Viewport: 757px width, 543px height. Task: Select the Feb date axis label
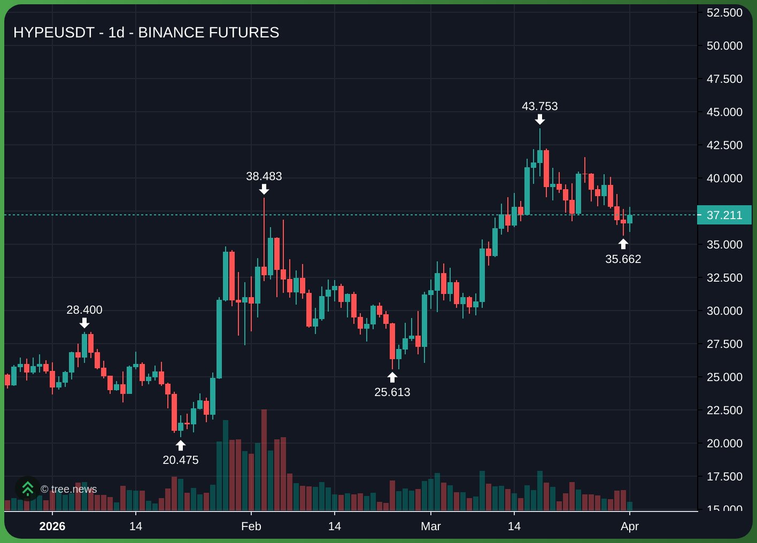[251, 526]
